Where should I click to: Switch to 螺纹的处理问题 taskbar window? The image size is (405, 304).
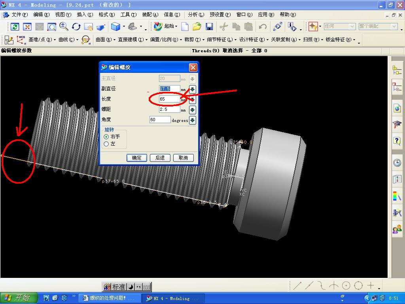[109, 298]
